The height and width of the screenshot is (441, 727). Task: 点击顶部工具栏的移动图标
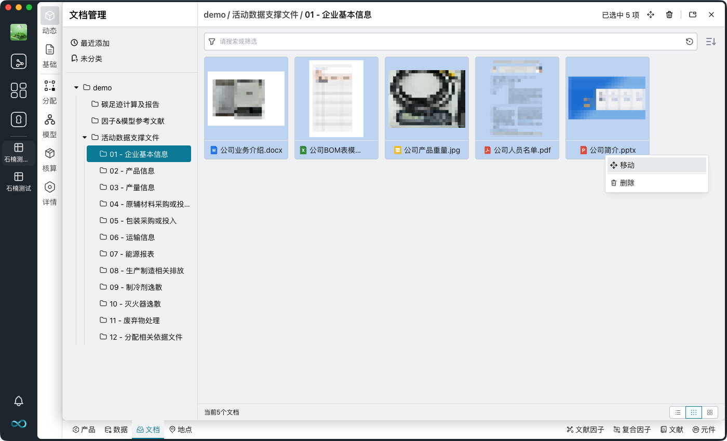tap(651, 15)
